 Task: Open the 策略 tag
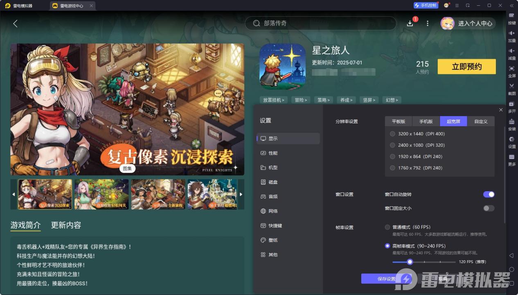click(323, 100)
